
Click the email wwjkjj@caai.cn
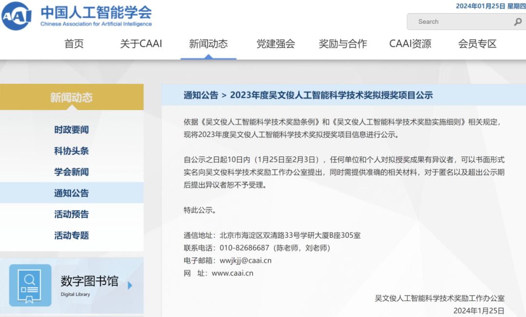point(245,261)
